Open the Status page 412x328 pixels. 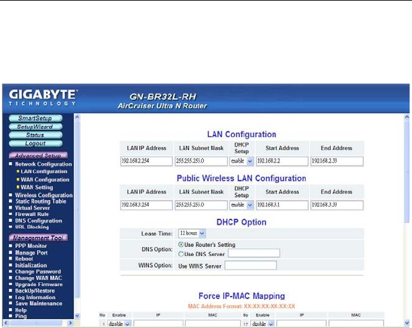tap(35, 135)
